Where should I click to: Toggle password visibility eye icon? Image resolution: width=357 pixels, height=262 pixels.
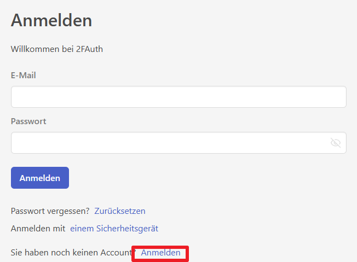pos(336,143)
